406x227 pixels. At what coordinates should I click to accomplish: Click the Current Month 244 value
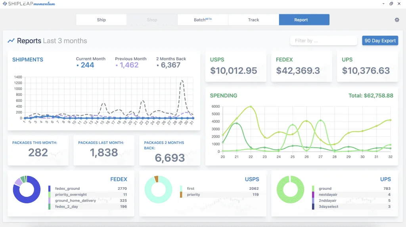pos(87,65)
